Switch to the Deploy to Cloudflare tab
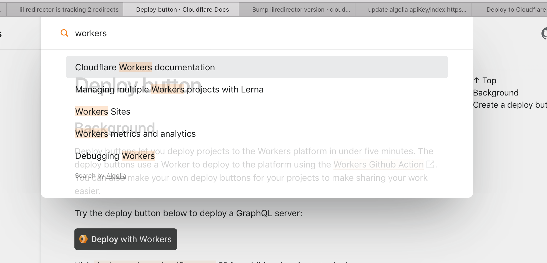This screenshot has width=547, height=263. point(510,10)
